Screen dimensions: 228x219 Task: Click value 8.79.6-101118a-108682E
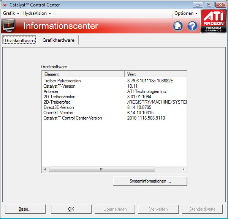[x=150, y=81]
